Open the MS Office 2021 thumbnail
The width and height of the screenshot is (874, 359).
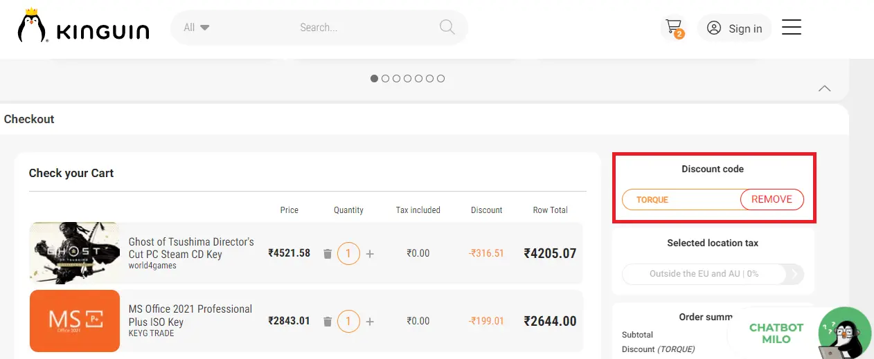click(x=75, y=320)
